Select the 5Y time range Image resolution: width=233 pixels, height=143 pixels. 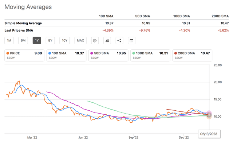coord(50,41)
